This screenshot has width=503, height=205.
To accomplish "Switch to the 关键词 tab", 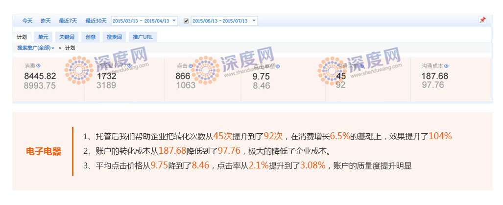I will [66, 37].
